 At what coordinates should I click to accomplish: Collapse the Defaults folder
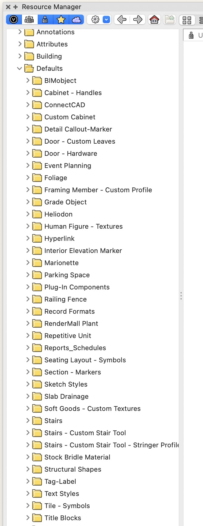click(x=19, y=68)
